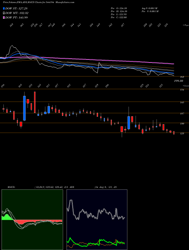Click the (12,26,9) MACD parameters text
Image resolution: width=189 pixels, height=250 pixels.
(x=51, y=187)
